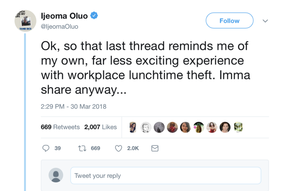Viewport: 283px width, 191px height.
Task: View the 669 Retweets list
Action: click(x=60, y=127)
